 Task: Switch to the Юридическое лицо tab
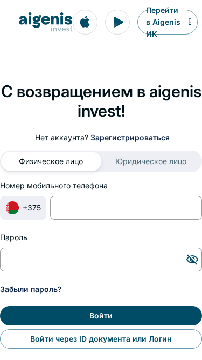(151, 161)
